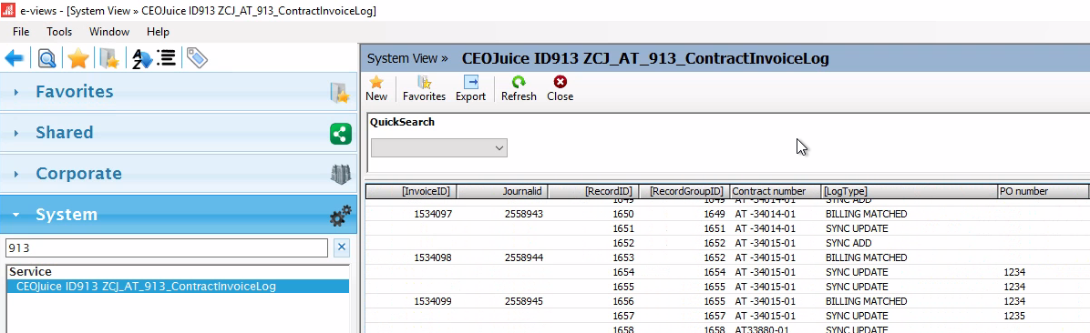Click SYNC UPDATE in record 1651 row
This screenshot has width=1090, height=333.
(857, 228)
